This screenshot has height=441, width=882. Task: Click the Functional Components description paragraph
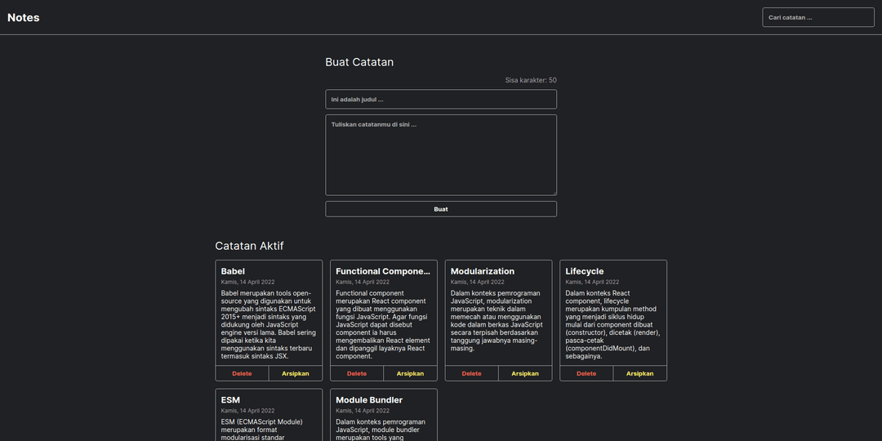point(383,324)
